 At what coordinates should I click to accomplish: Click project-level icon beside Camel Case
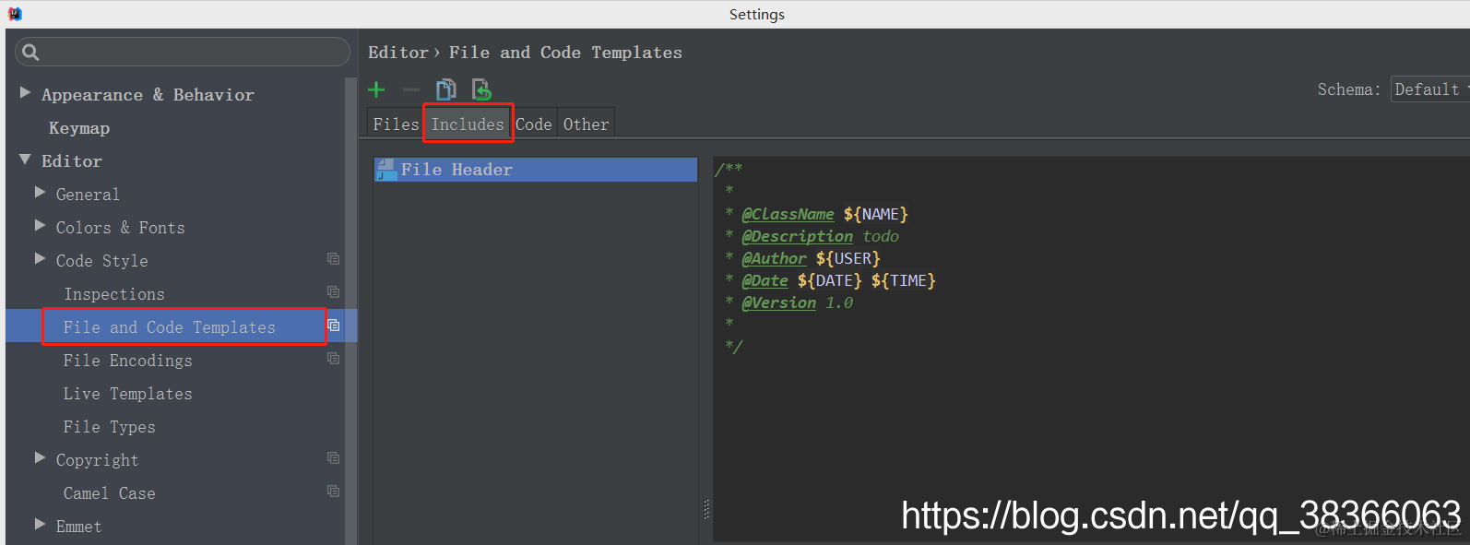pyautogui.click(x=334, y=492)
